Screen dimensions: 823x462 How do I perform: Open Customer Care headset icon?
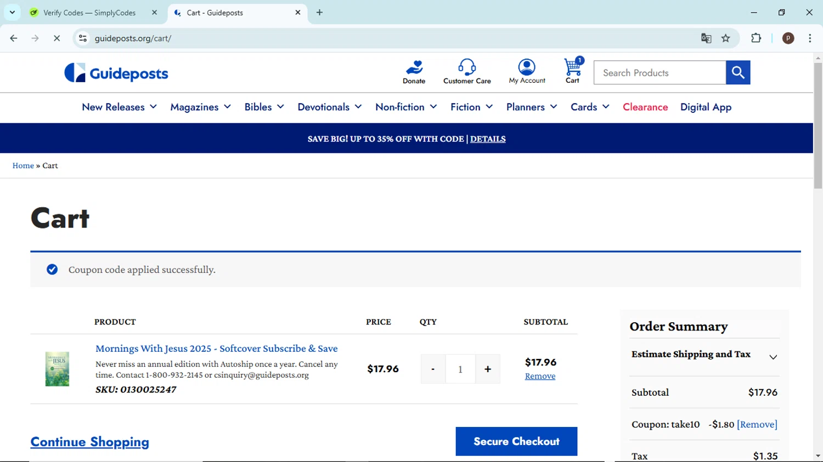tap(467, 72)
